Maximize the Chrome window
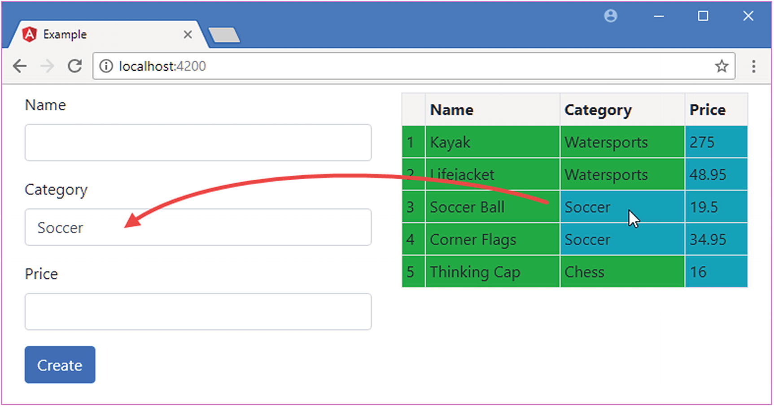Screen dimensions: 774x407 [703, 16]
